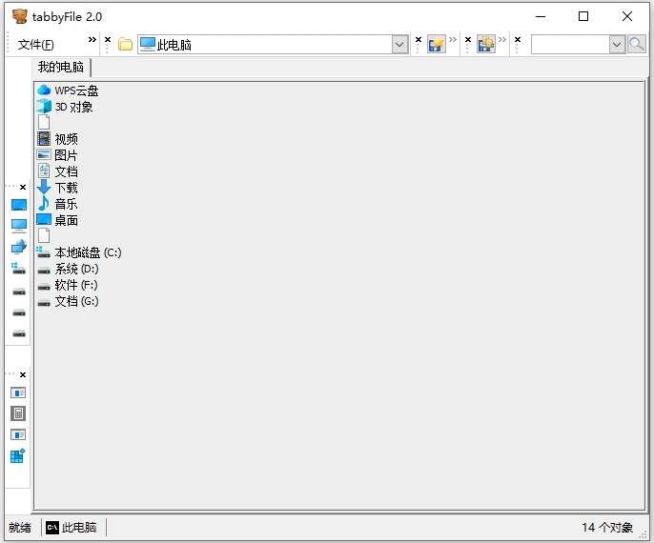Click the tabbyFile cat logo in the title bar
This screenshot has width=654, height=543.
pos(19,16)
